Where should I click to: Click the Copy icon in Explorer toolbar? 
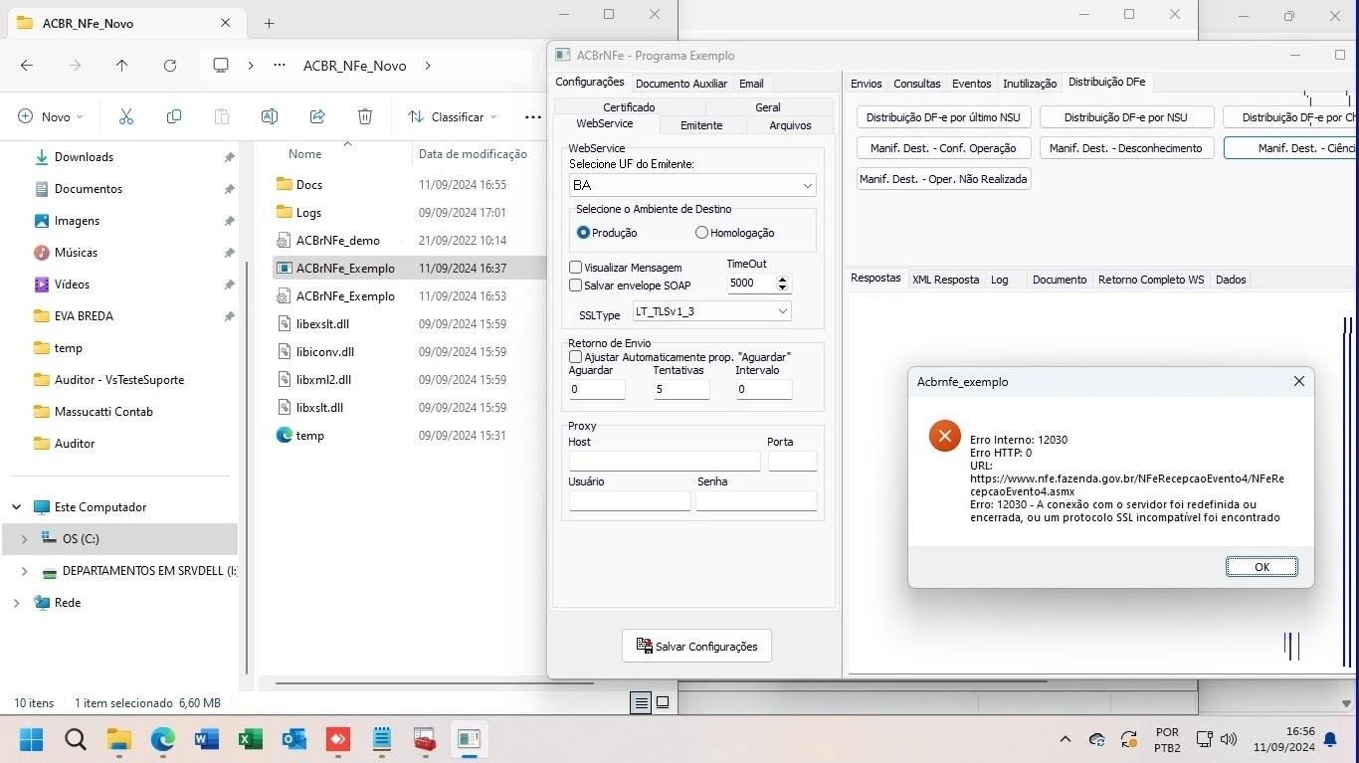[x=174, y=116]
